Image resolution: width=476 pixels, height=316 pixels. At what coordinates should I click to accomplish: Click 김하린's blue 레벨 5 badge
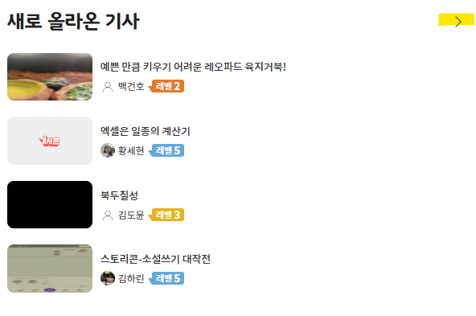pos(166,278)
